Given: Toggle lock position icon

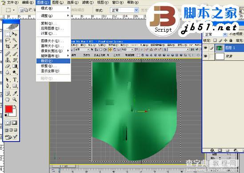Looking at the screenshot, I should coord(225,41).
